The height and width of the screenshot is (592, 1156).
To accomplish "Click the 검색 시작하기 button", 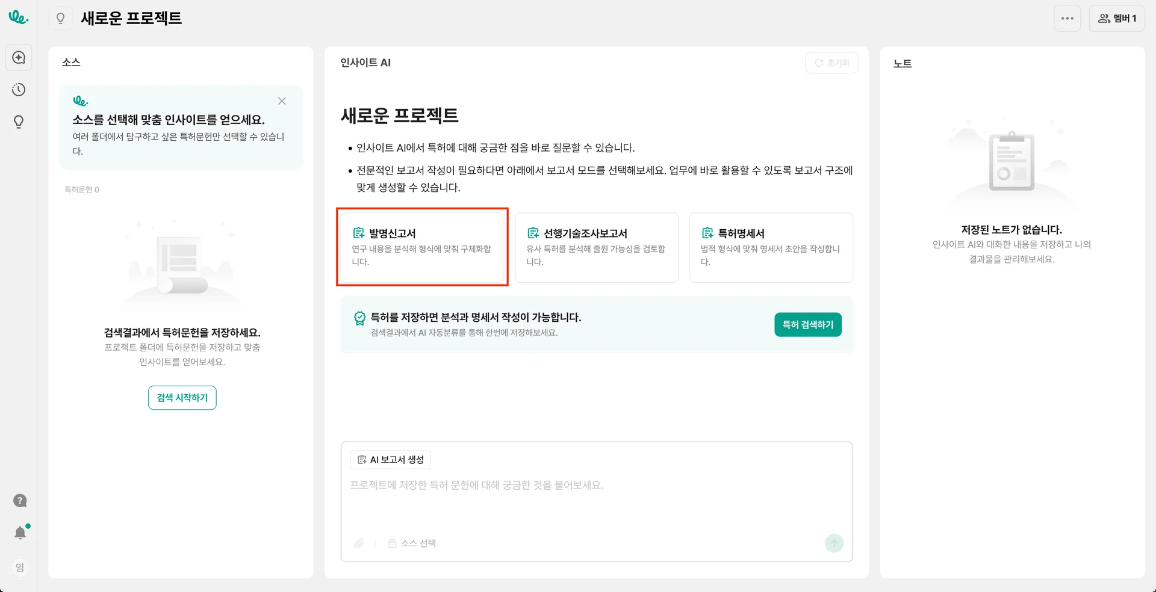I will [182, 398].
